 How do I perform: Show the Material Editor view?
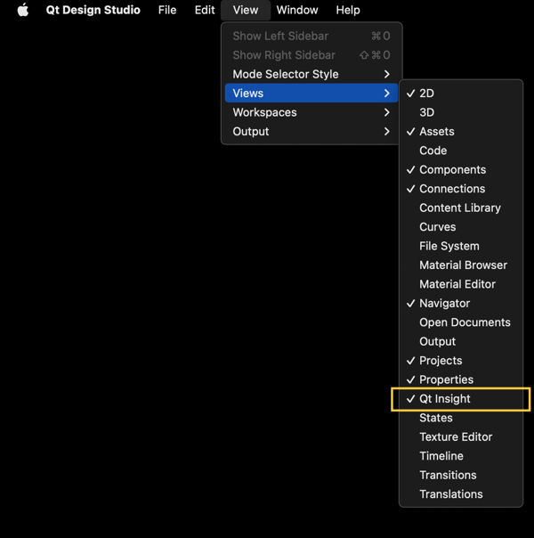pos(457,284)
